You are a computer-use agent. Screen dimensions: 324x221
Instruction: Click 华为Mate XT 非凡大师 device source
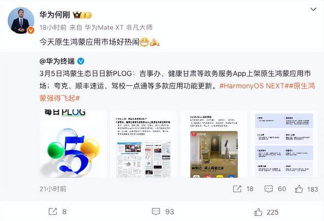[x=118, y=27]
